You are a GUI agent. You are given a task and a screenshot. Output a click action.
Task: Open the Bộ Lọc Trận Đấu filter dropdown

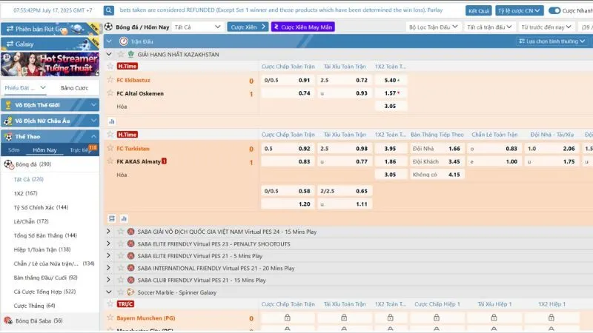click(433, 27)
